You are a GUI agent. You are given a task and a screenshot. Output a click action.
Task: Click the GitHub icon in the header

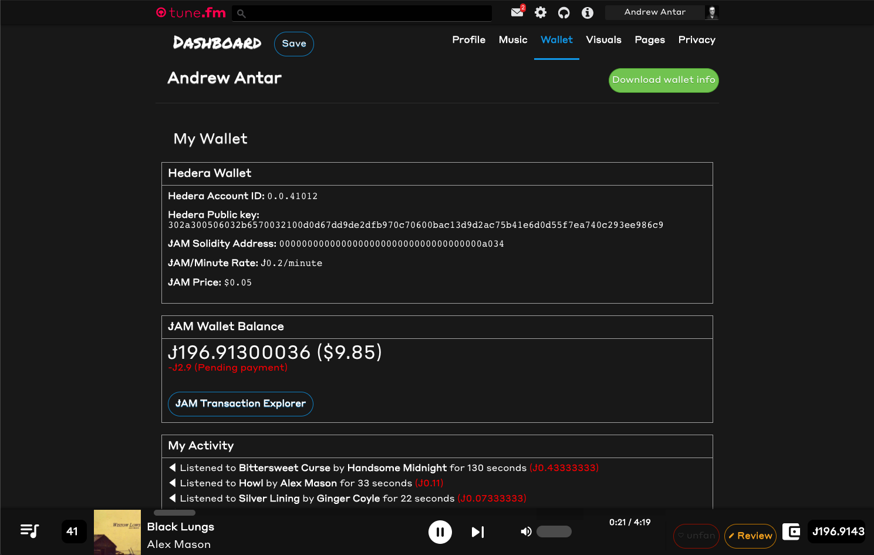563,12
